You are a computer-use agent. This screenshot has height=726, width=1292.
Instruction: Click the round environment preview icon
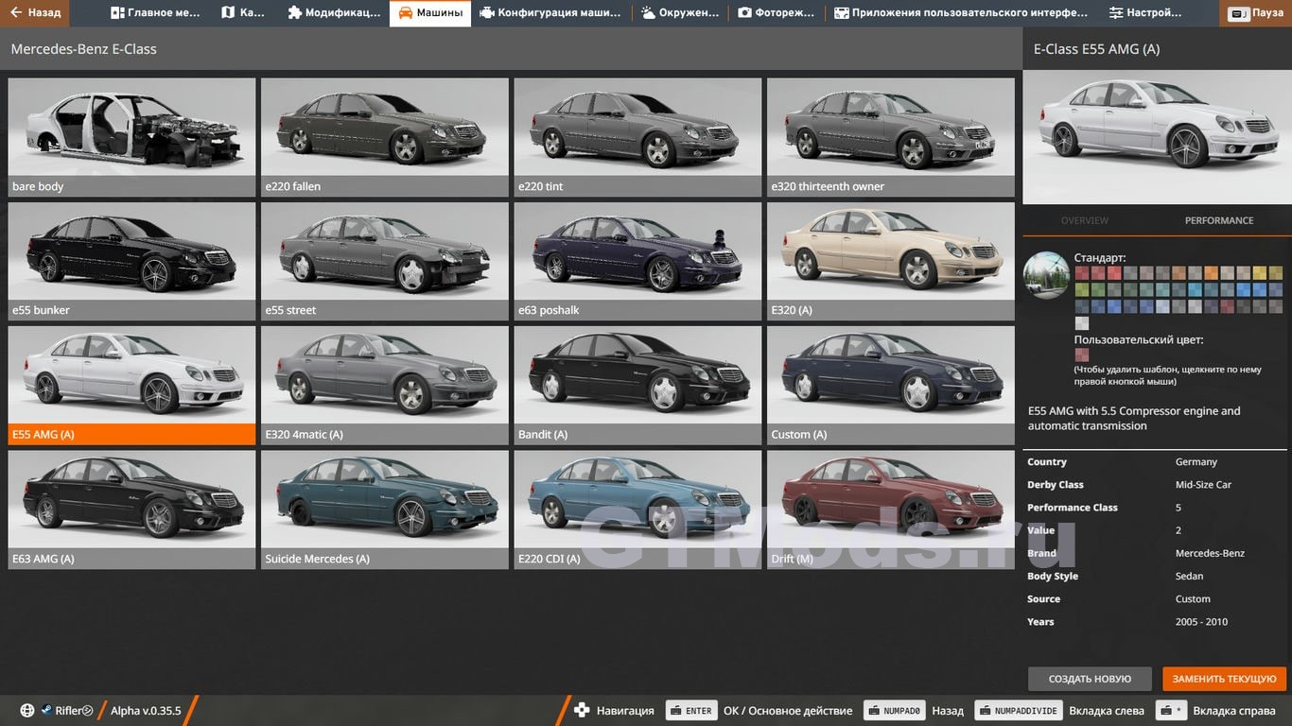[x=1046, y=275]
